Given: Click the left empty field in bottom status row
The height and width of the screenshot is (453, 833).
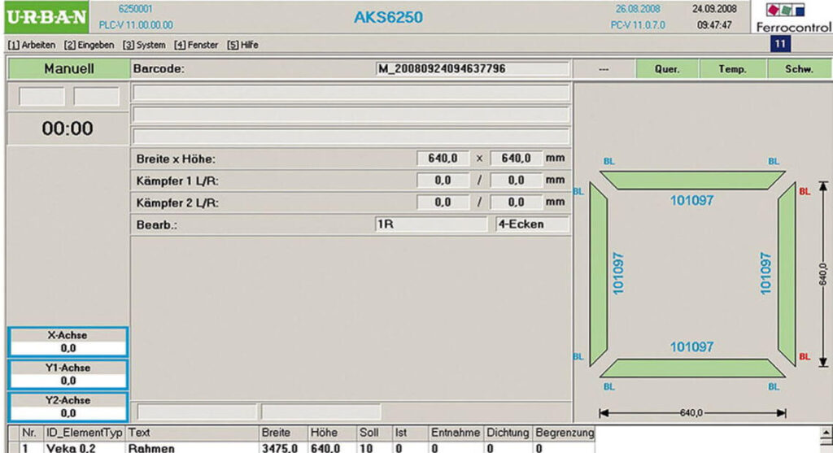Looking at the screenshot, I should [x=197, y=412].
